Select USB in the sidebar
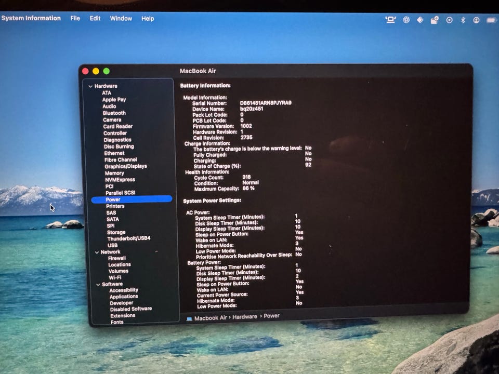This screenshot has height=374, width=499. click(112, 246)
